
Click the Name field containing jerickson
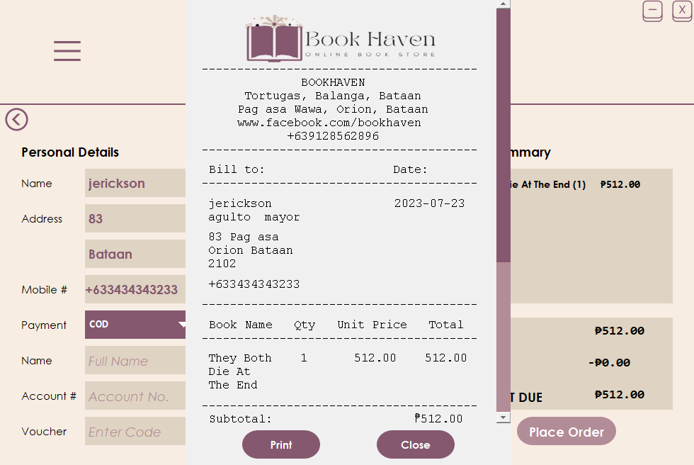(135, 183)
